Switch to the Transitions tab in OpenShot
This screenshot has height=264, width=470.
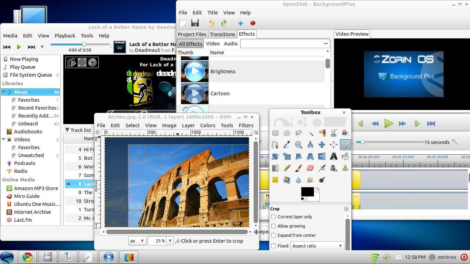222,34
